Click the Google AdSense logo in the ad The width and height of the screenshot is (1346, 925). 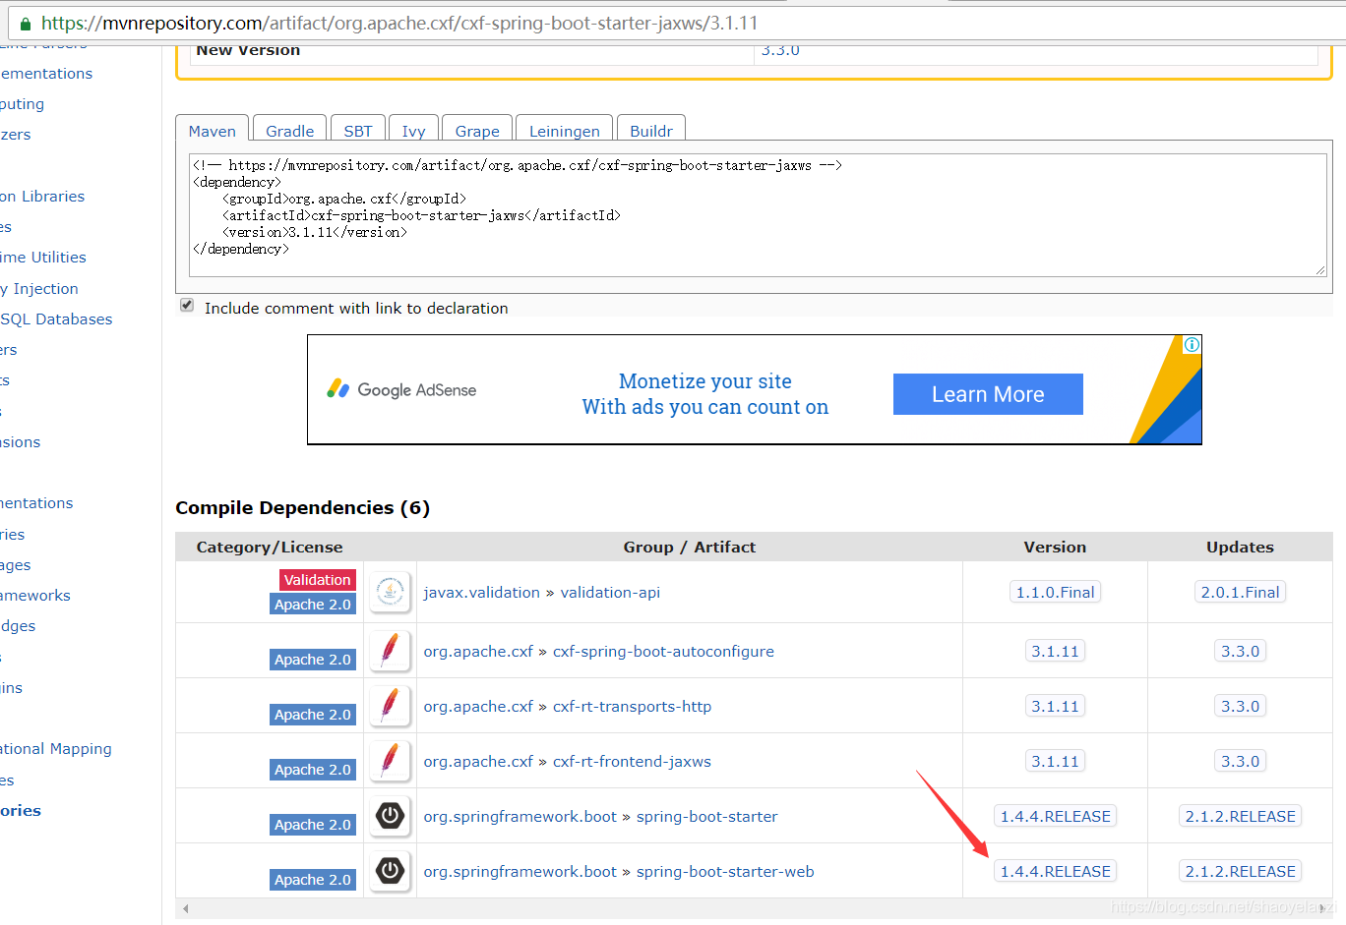tap(401, 389)
